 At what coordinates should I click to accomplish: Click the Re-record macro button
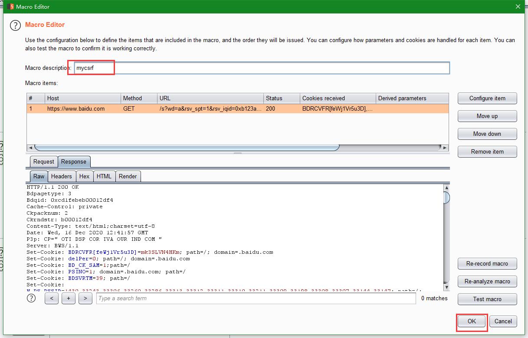(x=487, y=263)
